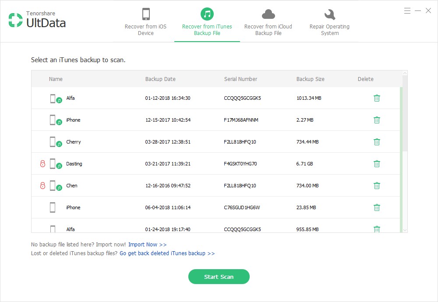The width and height of the screenshot is (438, 302).
Task: Click the device icon of Alfa 01-24-2018 backup
Action: 53,229
